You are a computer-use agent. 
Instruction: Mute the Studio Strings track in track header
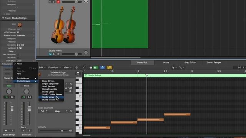(x=50, y=2)
